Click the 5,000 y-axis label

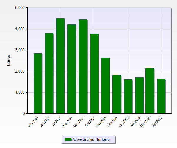(x=19, y=8)
